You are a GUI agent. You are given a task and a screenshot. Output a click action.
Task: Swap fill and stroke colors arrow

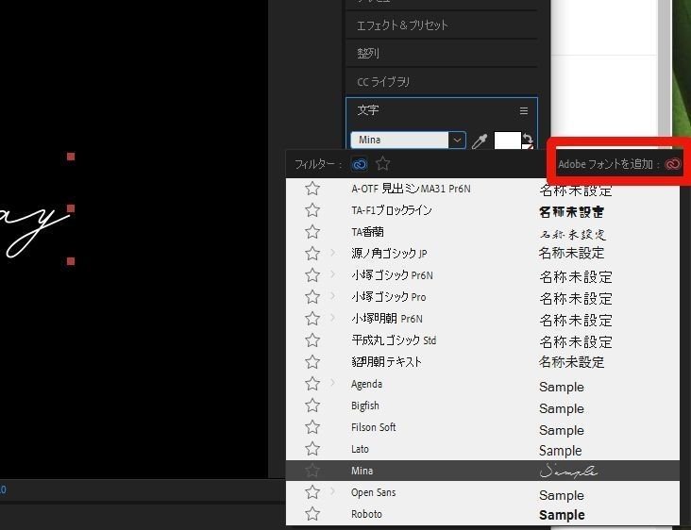(528, 139)
